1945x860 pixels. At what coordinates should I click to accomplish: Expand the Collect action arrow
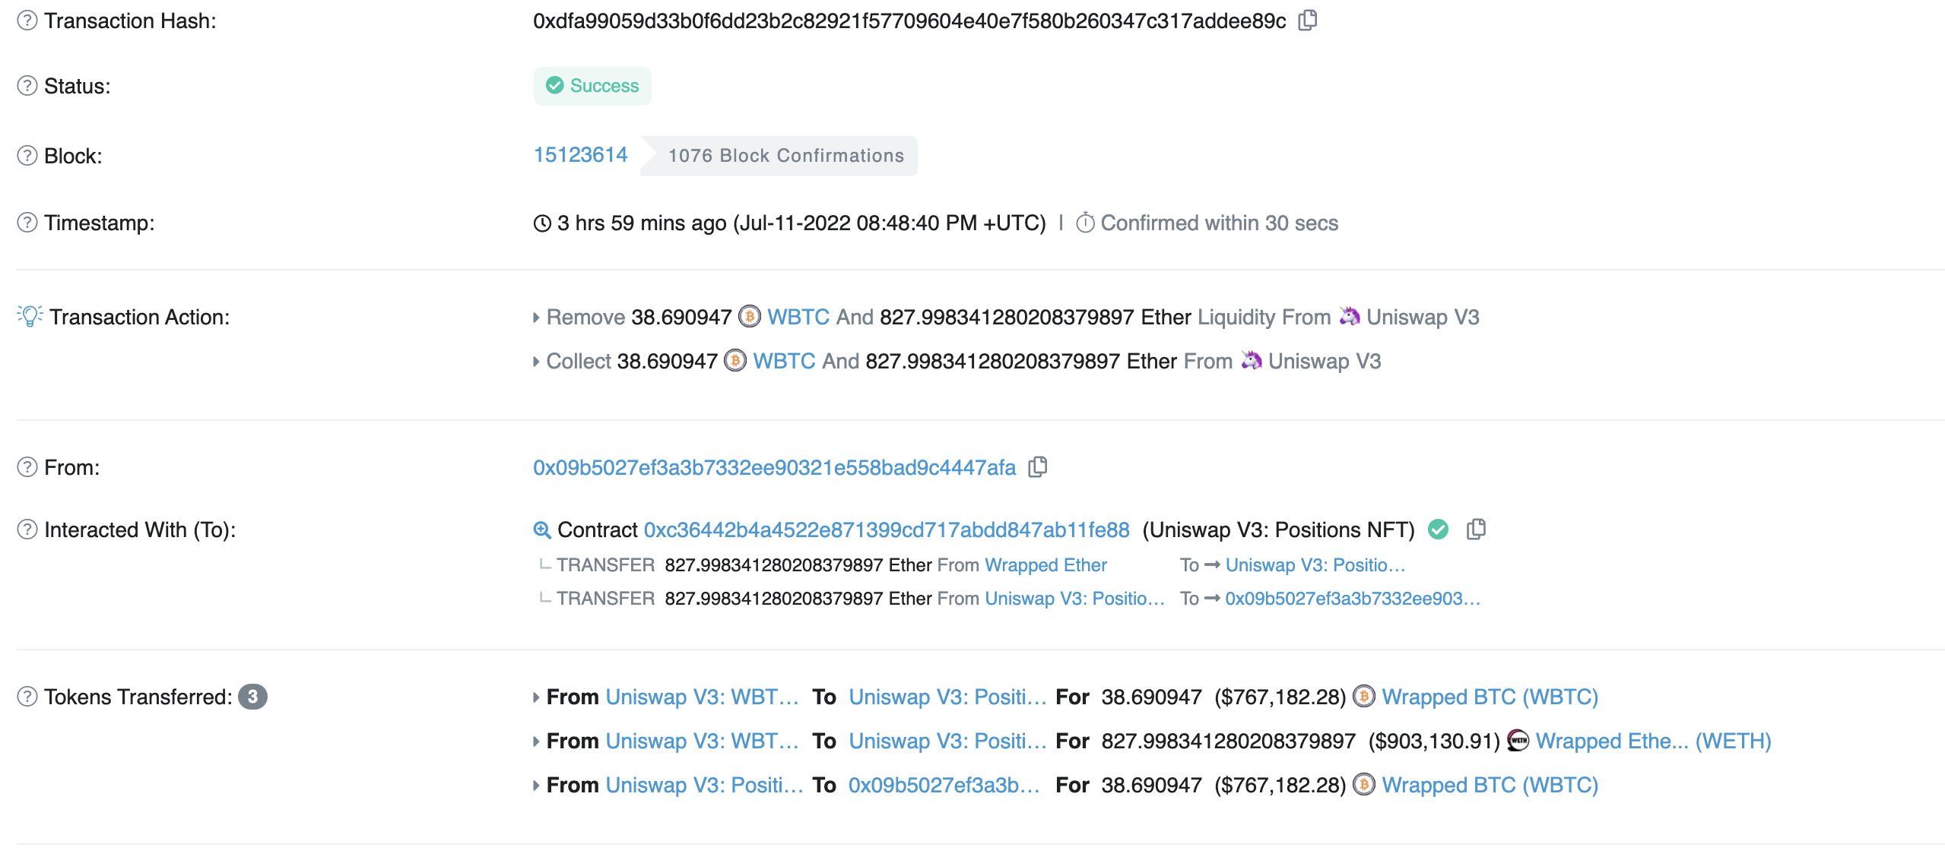point(536,362)
